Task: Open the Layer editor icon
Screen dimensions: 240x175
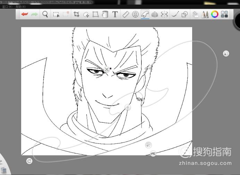Action: tap(195, 15)
